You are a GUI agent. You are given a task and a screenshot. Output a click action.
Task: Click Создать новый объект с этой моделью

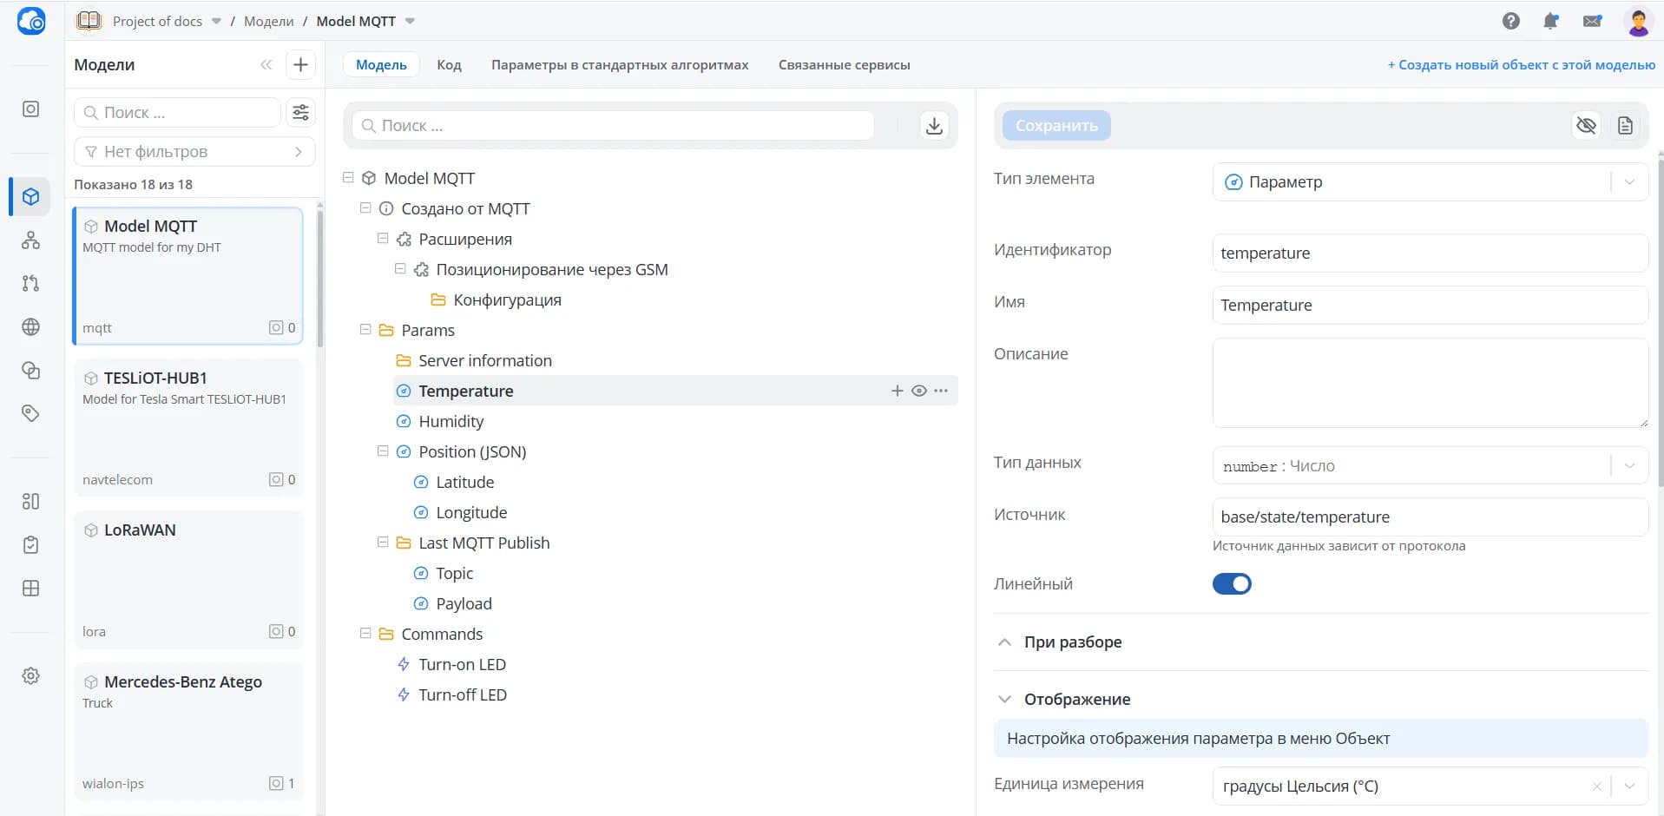pyautogui.click(x=1521, y=64)
